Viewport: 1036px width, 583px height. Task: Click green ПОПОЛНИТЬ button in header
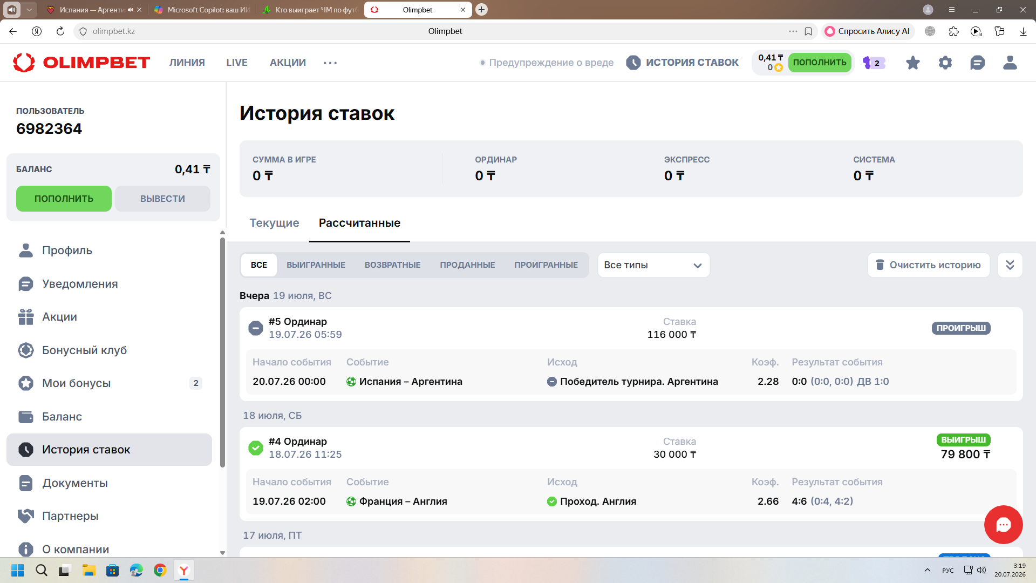pyautogui.click(x=820, y=63)
